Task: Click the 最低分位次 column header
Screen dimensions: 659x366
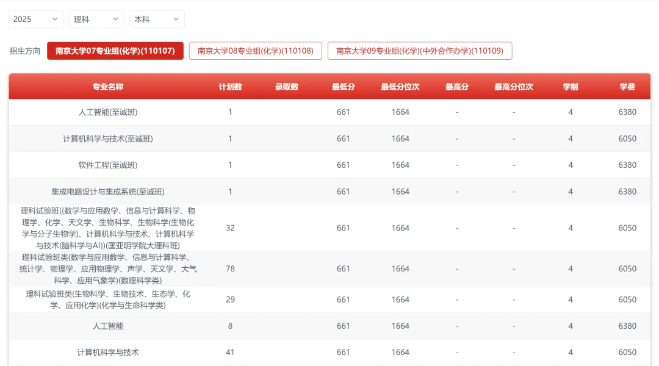Action: pyautogui.click(x=400, y=87)
